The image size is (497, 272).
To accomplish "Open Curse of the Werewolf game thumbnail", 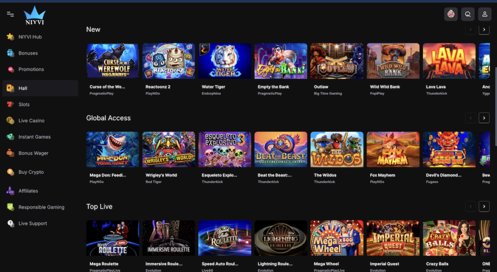I will click(x=113, y=61).
